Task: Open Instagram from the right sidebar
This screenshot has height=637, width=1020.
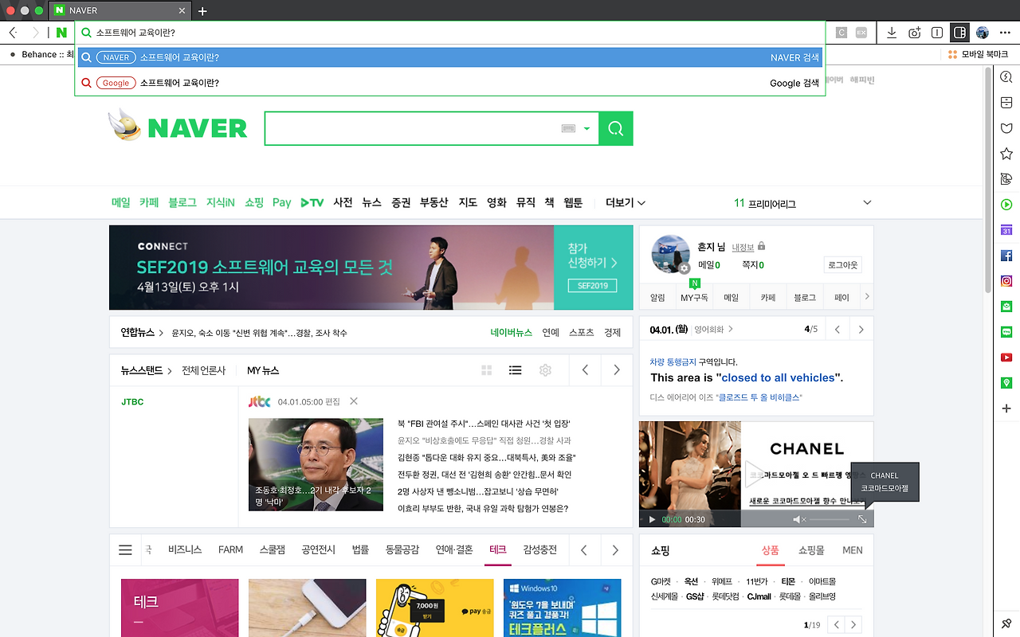Action: coord(1006,280)
